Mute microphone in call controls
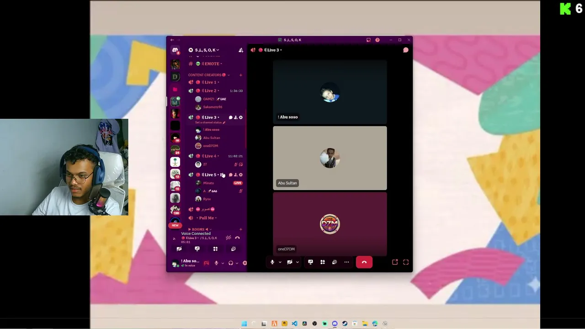 click(272, 262)
